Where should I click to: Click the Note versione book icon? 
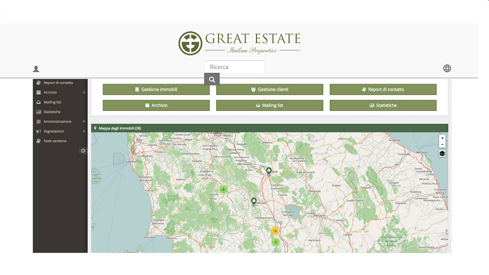pos(39,141)
